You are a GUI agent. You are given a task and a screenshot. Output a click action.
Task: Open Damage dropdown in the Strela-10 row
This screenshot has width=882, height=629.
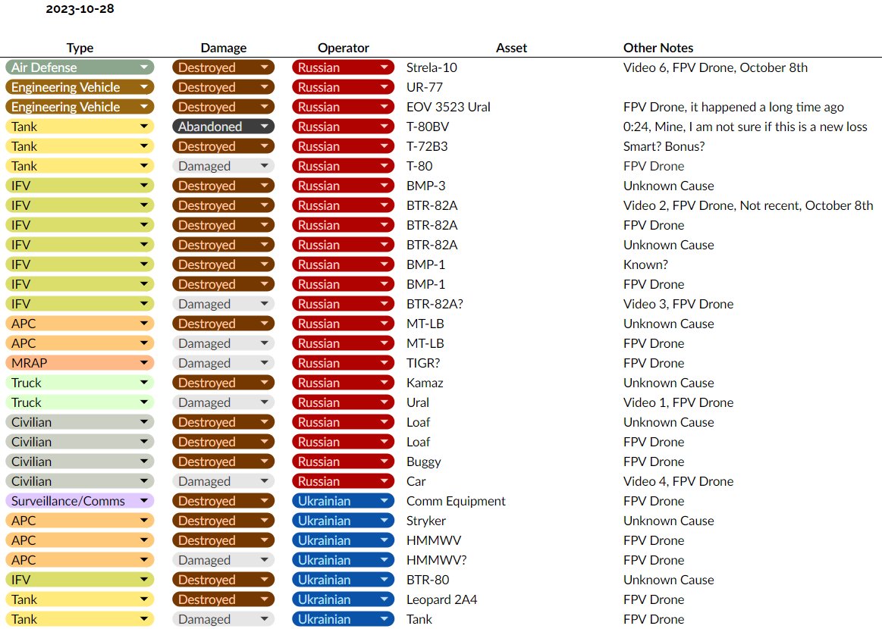[x=223, y=67]
